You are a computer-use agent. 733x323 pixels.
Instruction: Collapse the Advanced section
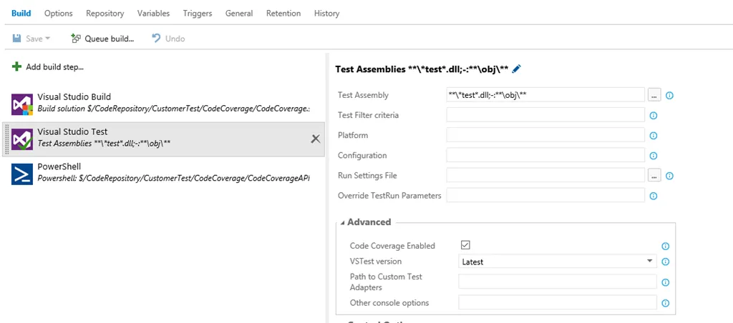(342, 222)
